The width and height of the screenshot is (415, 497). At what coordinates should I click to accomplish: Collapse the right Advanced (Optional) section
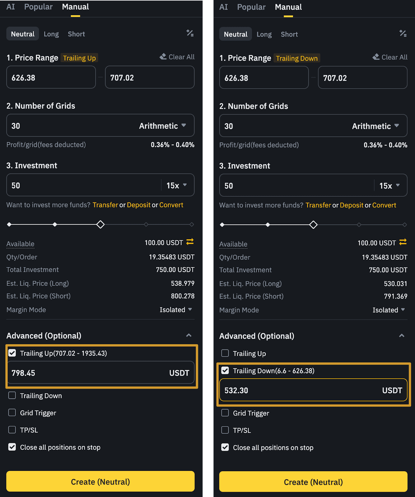click(x=402, y=336)
